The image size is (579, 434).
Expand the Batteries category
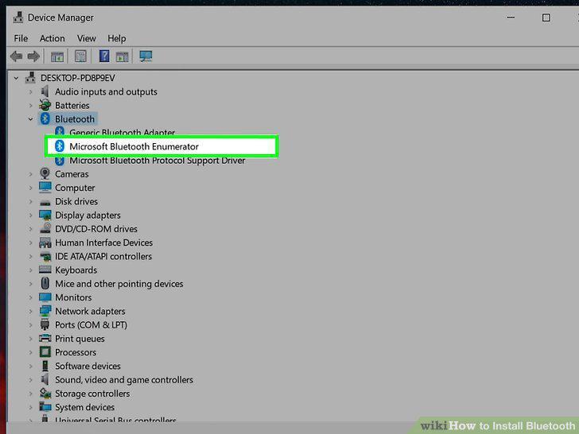click(x=31, y=106)
